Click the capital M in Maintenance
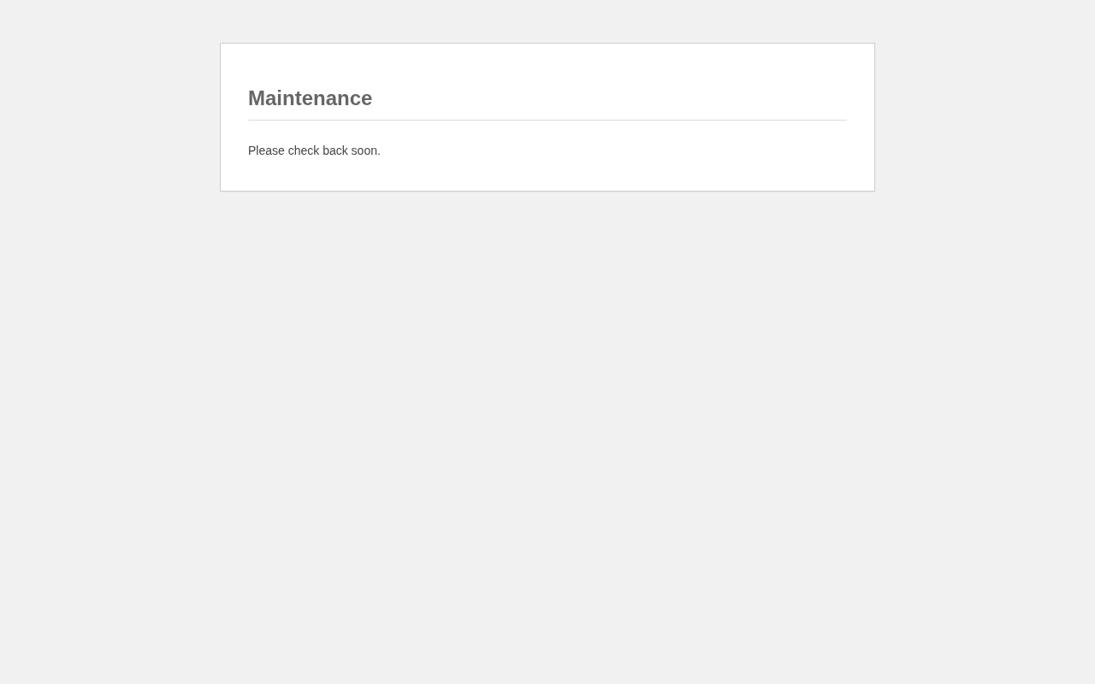 [256, 98]
